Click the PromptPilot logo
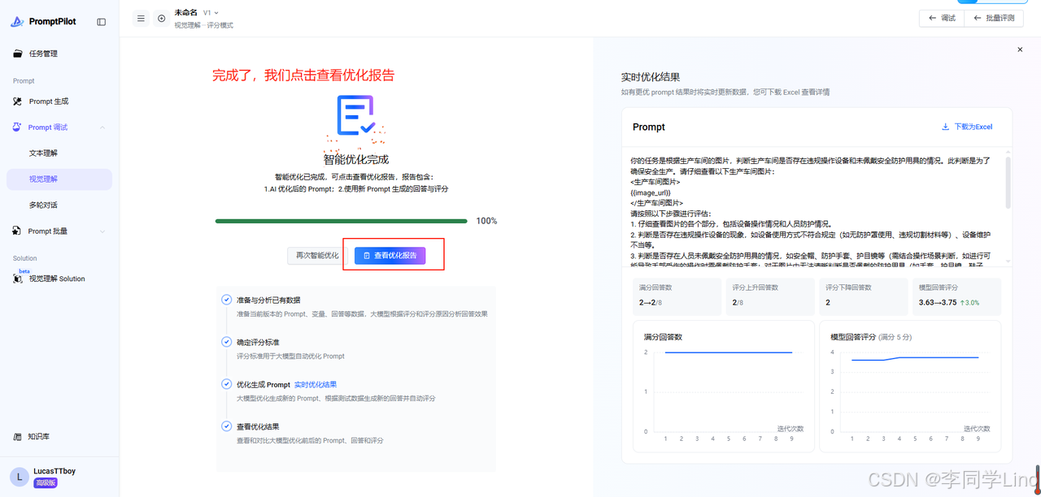1041x497 pixels. point(44,22)
